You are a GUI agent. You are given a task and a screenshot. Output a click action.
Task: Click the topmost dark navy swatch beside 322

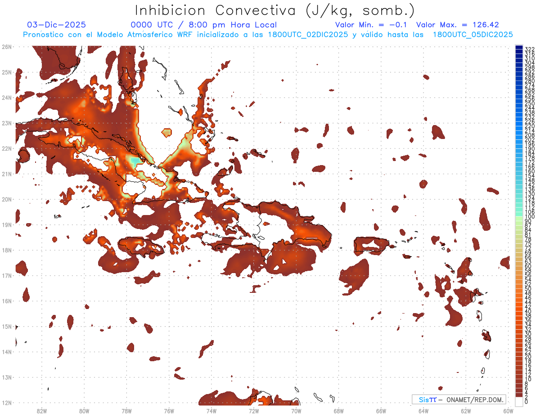[519, 48]
